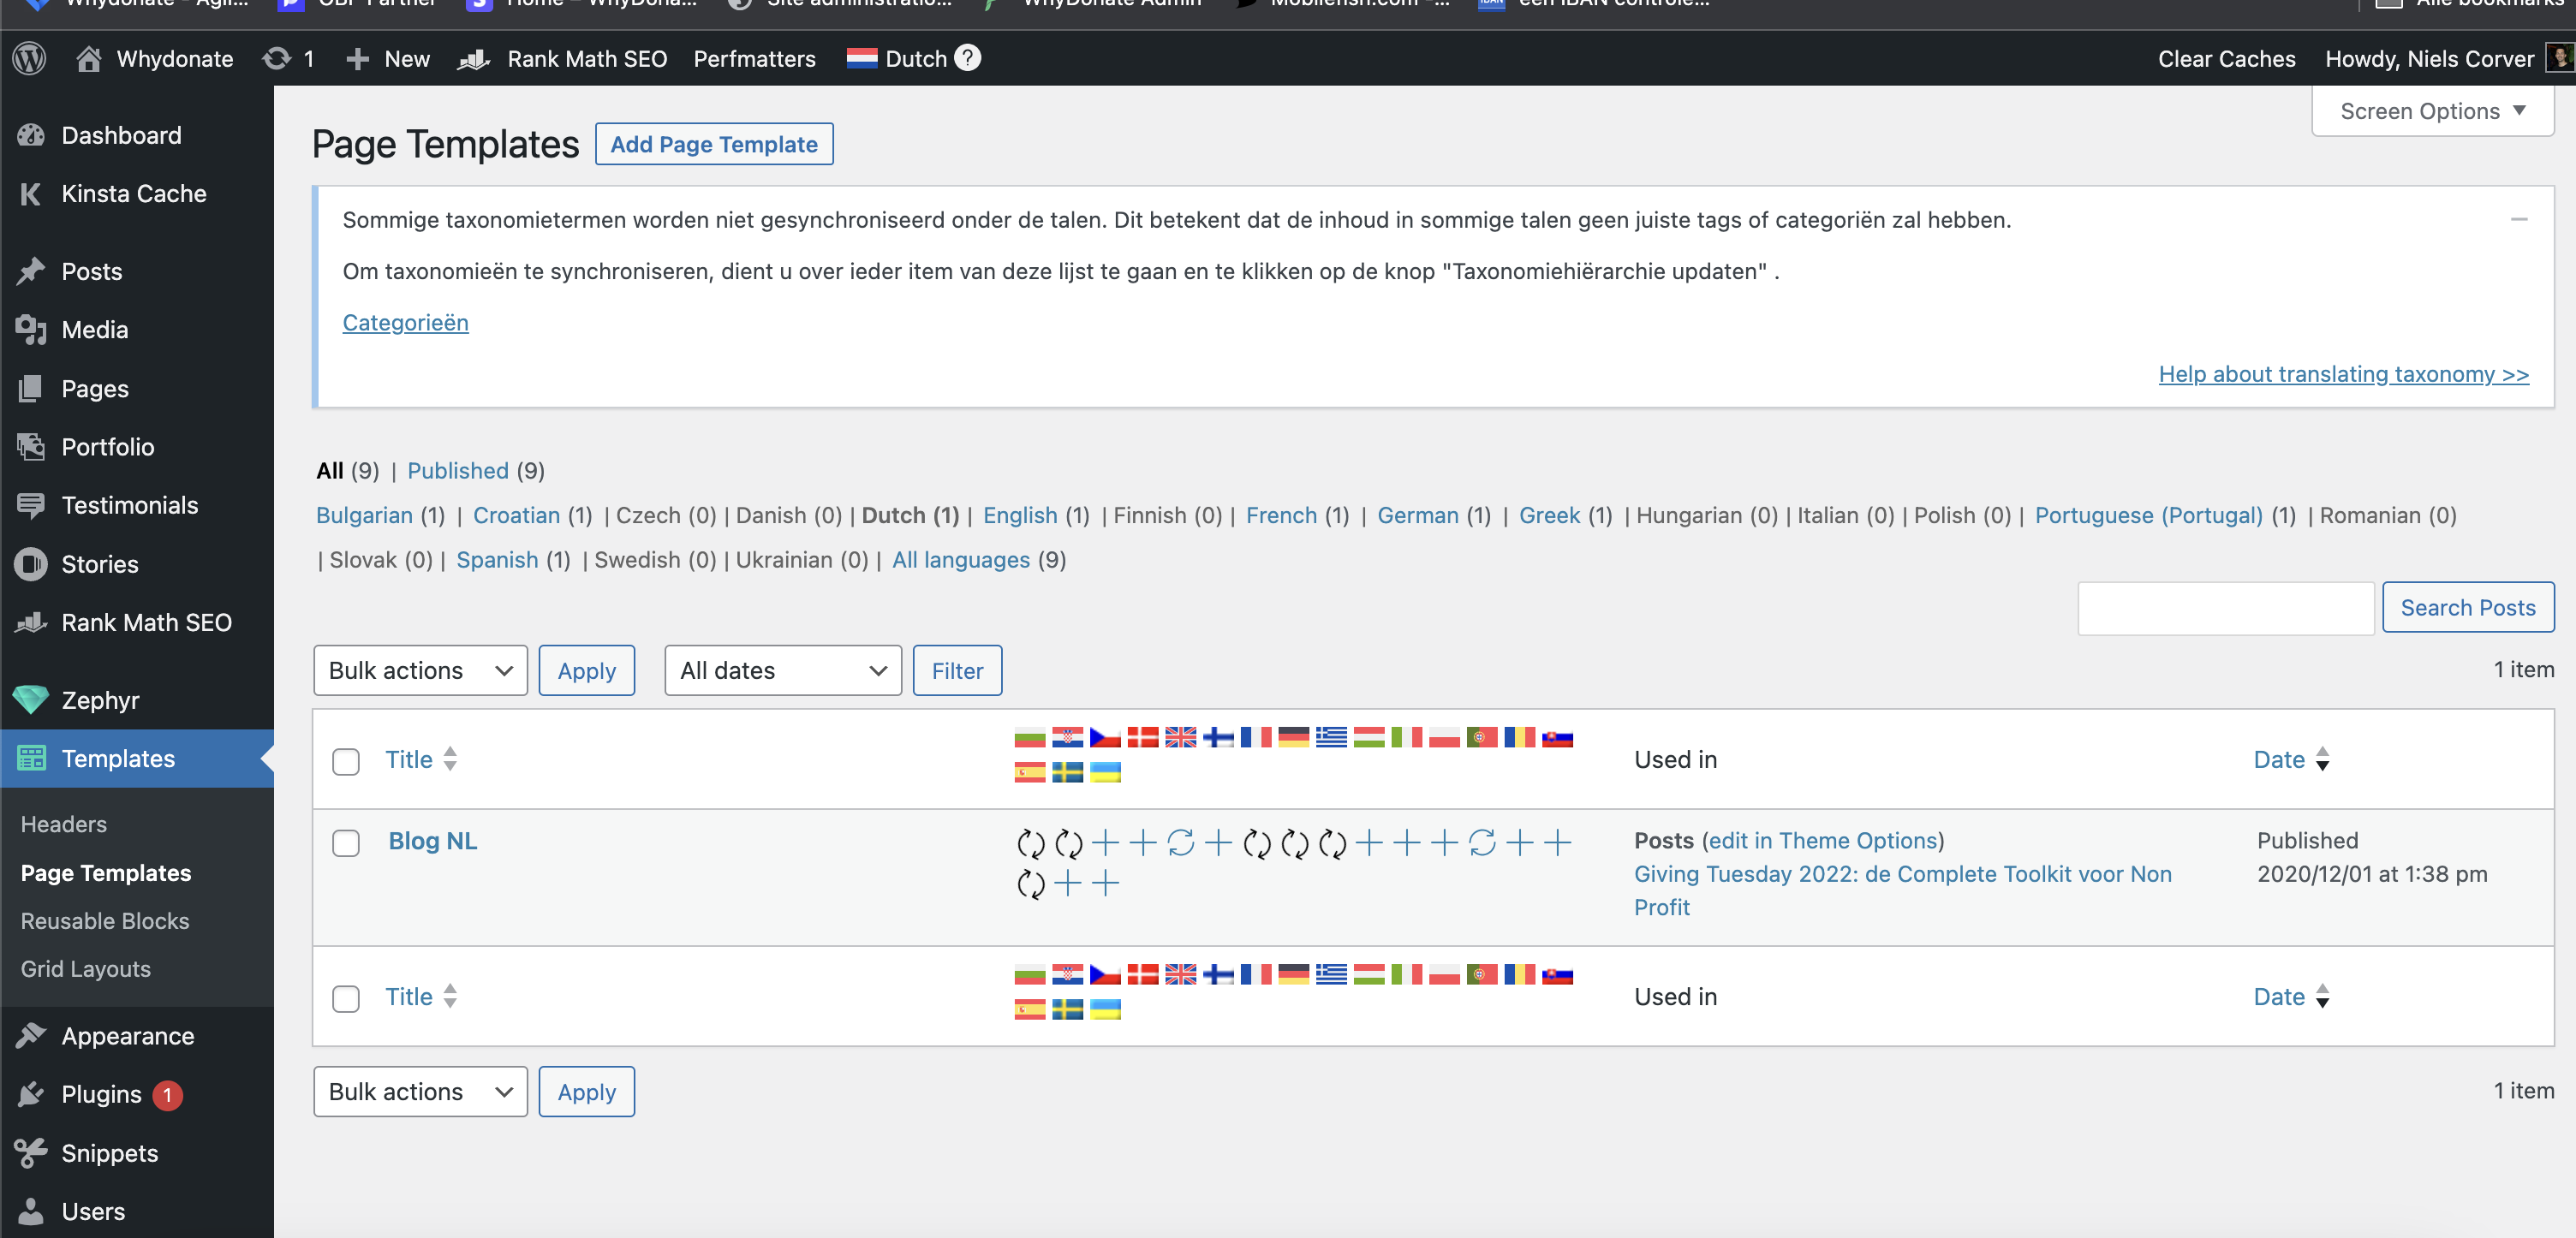Expand Screen Options panel

(2432, 110)
